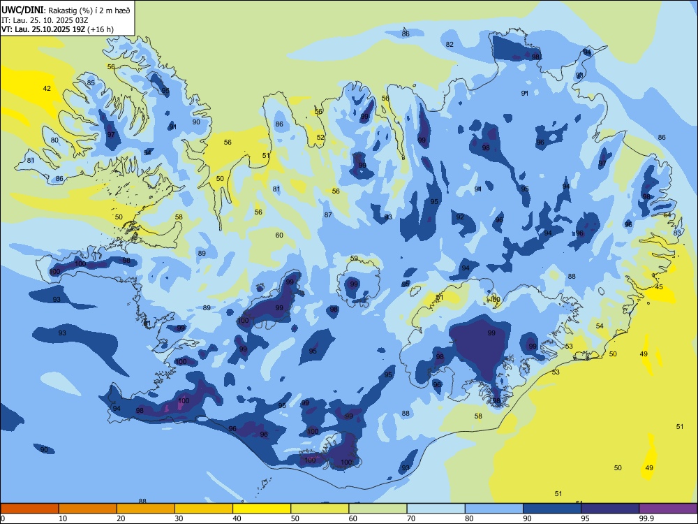Select the purple above-99.9 legend swatch

(x=668, y=509)
